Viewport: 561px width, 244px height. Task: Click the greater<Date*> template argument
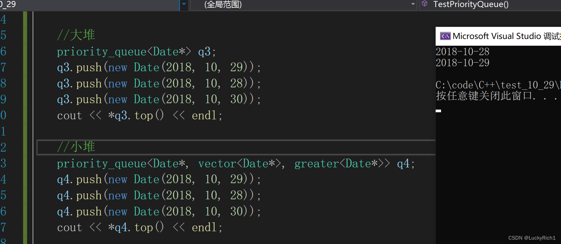339,164
